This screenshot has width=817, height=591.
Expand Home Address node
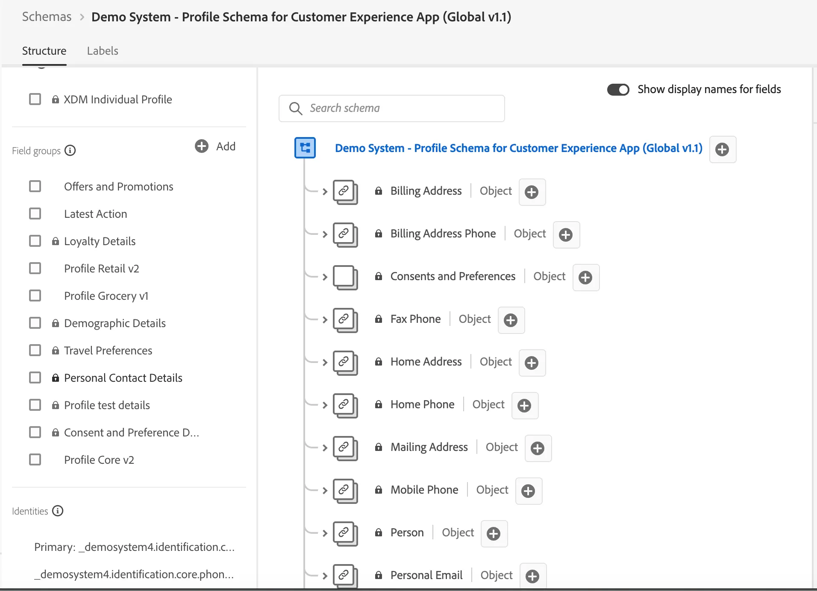tap(325, 363)
